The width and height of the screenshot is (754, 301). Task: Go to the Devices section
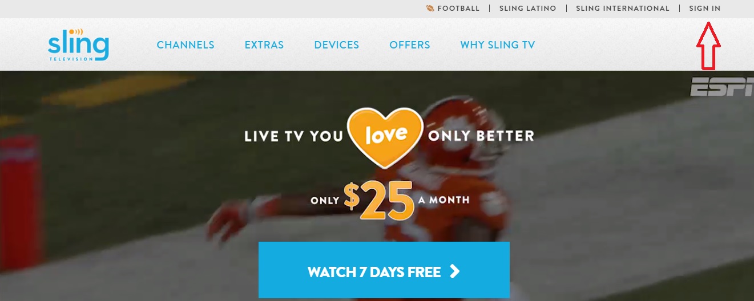pyautogui.click(x=337, y=45)
